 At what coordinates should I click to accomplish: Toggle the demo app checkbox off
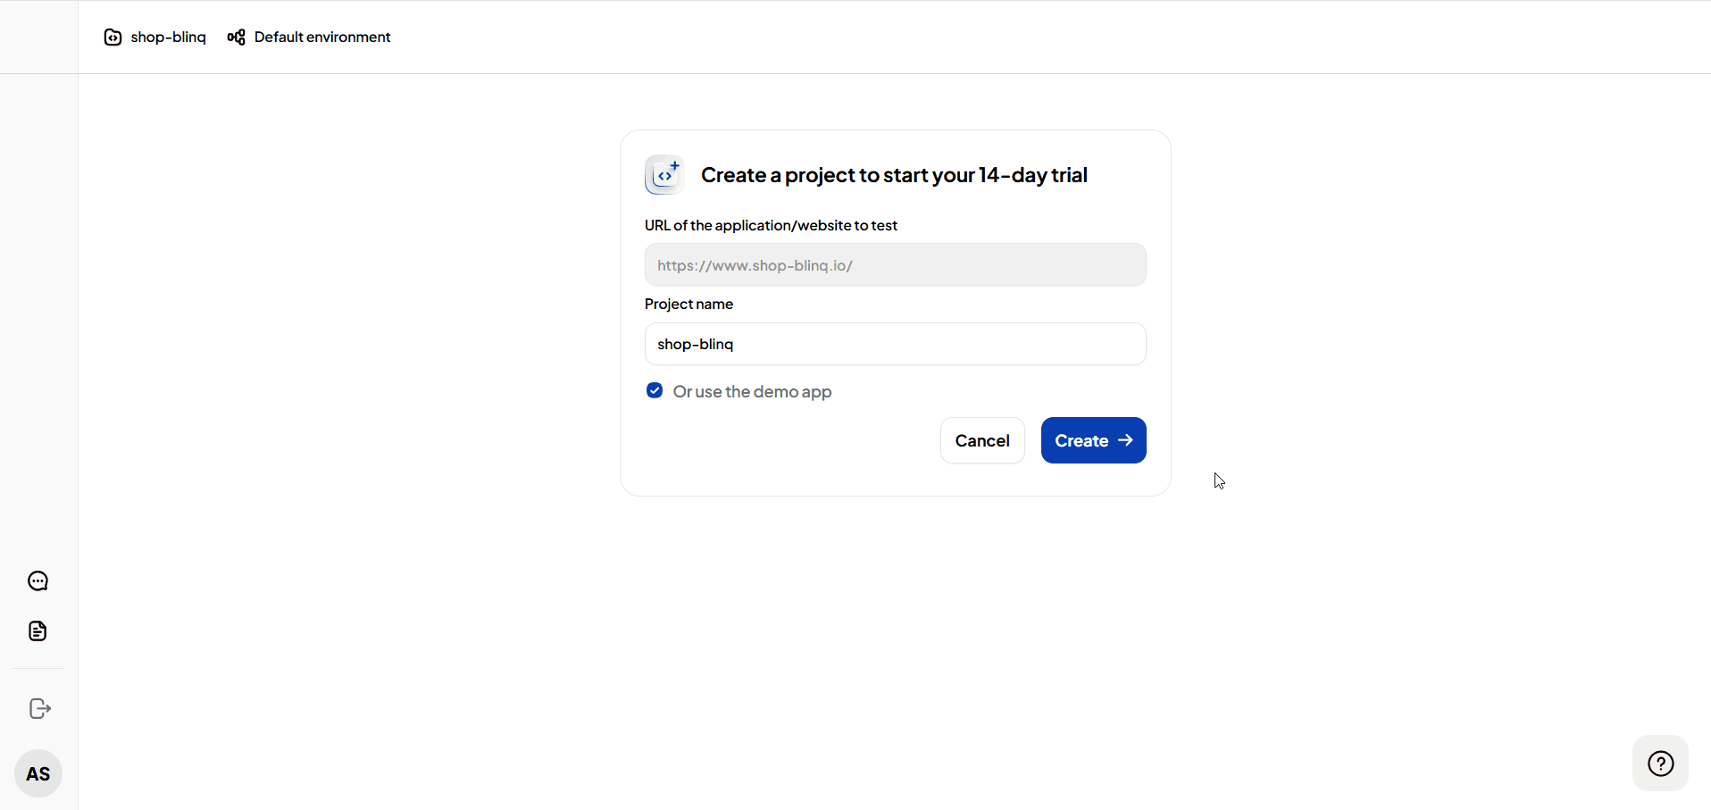click(x=655, y=390)
